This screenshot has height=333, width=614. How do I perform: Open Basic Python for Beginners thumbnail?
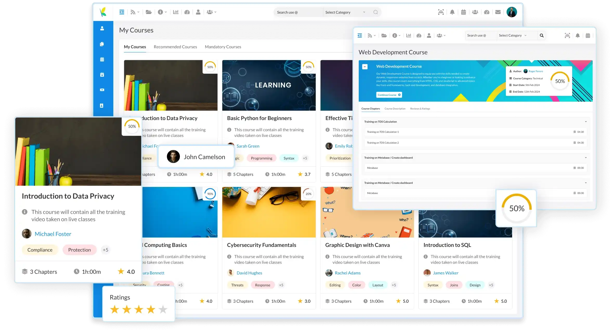(269, 85)
